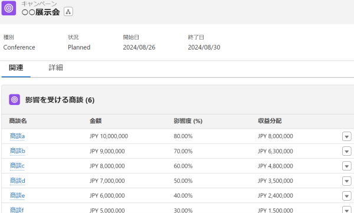
Task: Switch to the 詳細 tab
Action: click(56, 67)
